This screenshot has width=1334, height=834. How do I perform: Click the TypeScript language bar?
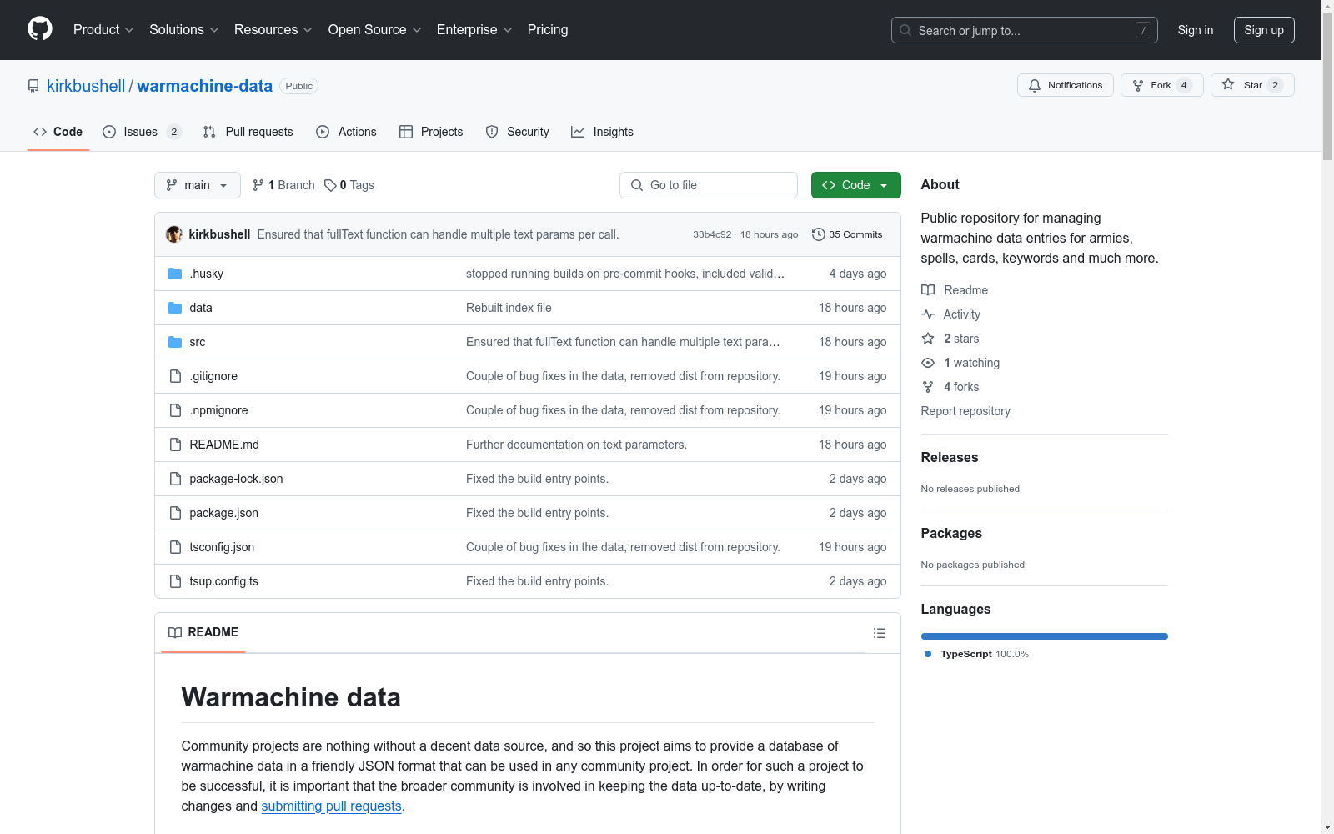[1045, 636]
